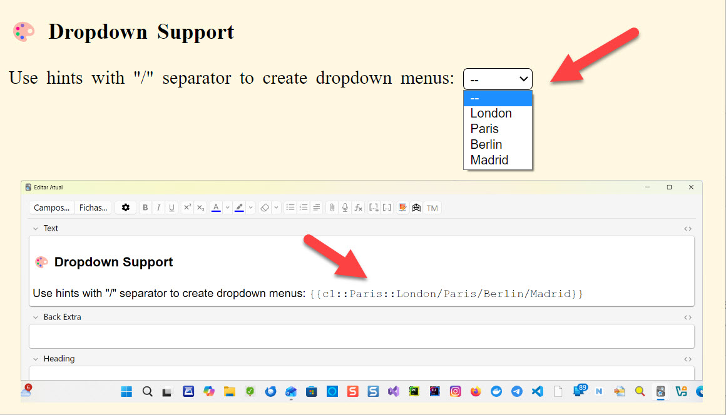Click the attach file paperclip icon
Viewport: 726px width, 415px height.
(x=332, y=207)
